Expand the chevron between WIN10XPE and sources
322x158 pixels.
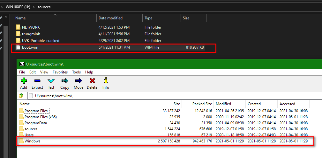[x=34, y=7]
